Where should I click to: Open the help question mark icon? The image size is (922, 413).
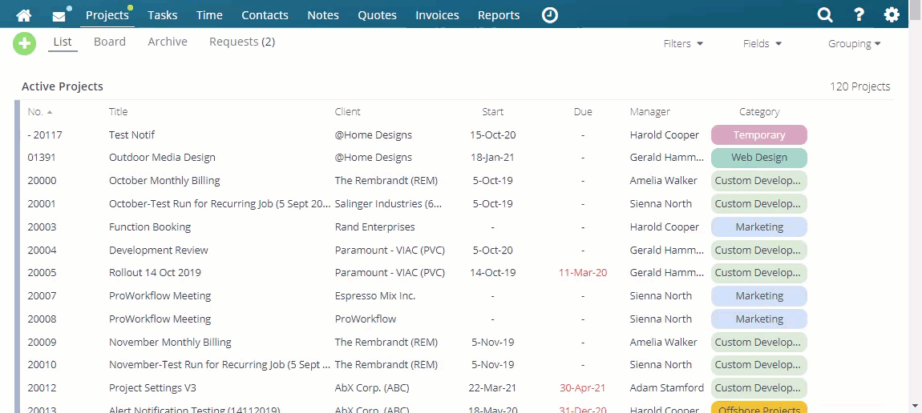click(x=859, y=15)
